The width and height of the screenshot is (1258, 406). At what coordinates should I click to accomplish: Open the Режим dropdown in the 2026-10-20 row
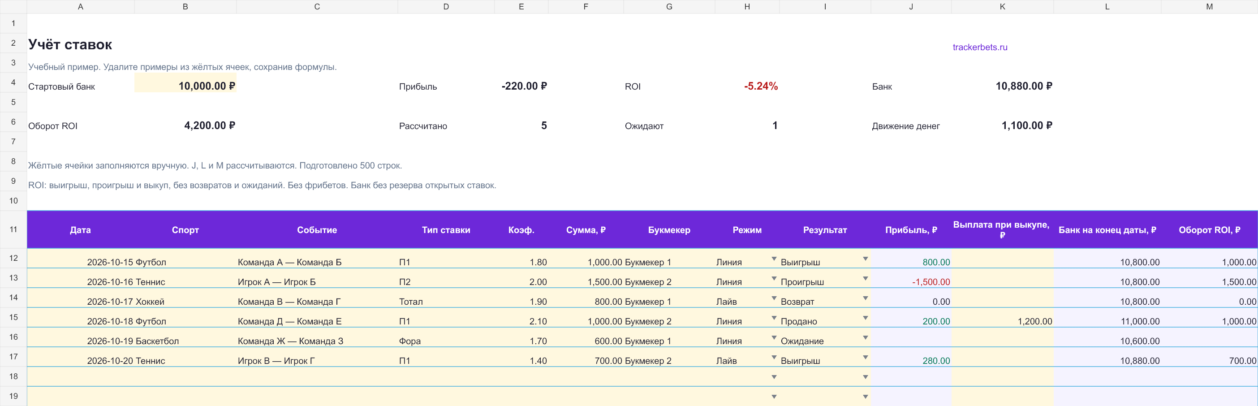point(774,357)
